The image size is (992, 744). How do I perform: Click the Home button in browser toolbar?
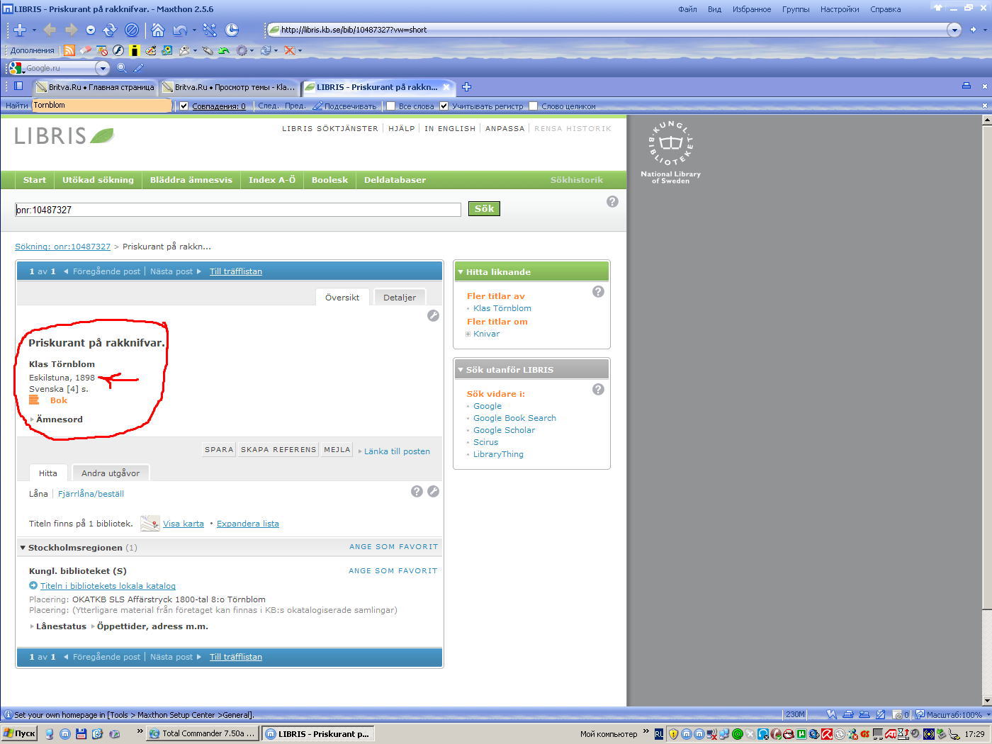click(x=158, y=30)
